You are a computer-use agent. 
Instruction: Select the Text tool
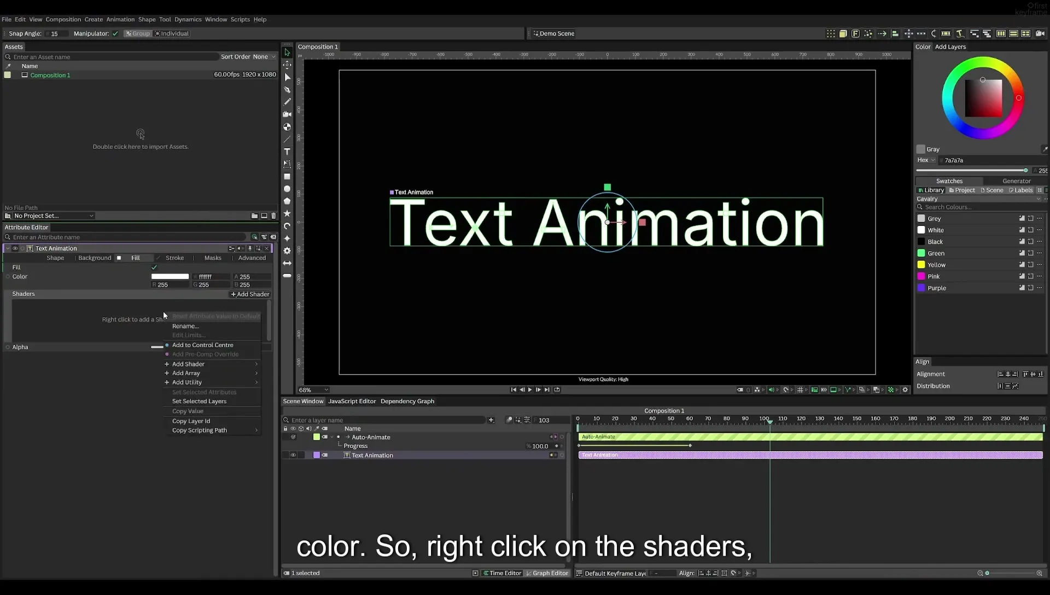pos(287,151)
